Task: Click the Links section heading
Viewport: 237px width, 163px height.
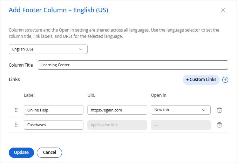Action: (x=14, y=80)
